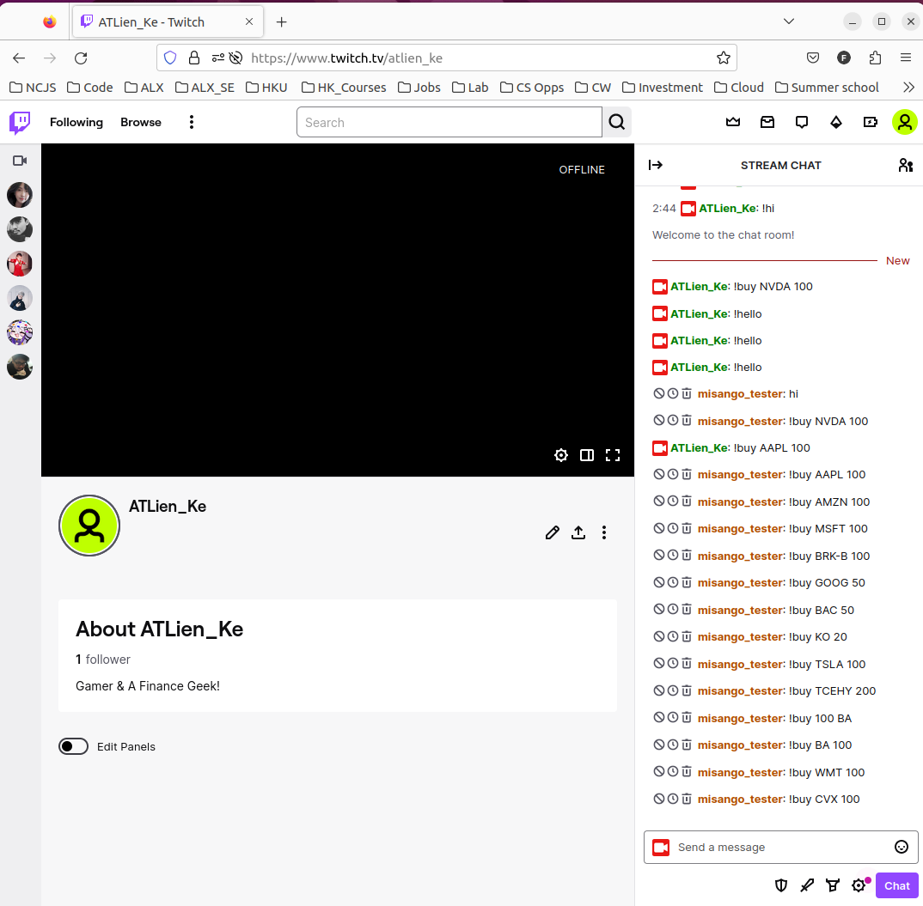Delete the '!buy CVX 100' message
The width and height of the screenshot is (923, 906).
coord(687,799)
